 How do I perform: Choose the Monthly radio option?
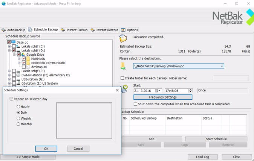click(18, 124)
